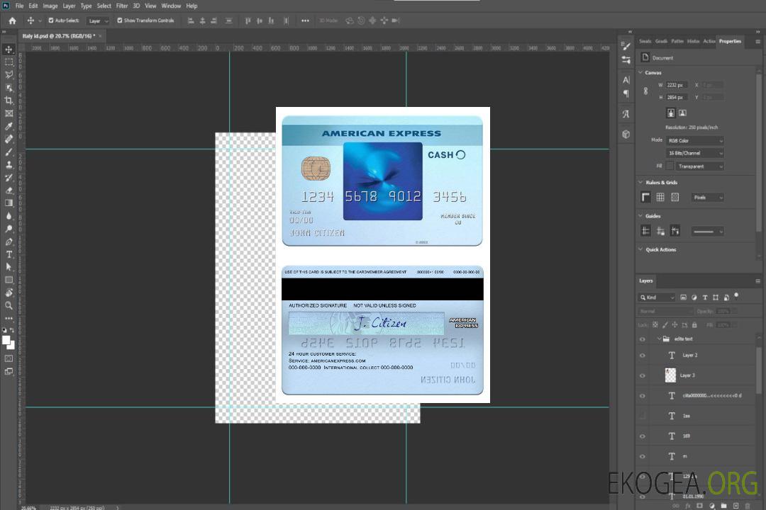Uncheck the Auto-Select checkbox
The width and height of the screenshot is (766, 510).
[x=51, y=21]
